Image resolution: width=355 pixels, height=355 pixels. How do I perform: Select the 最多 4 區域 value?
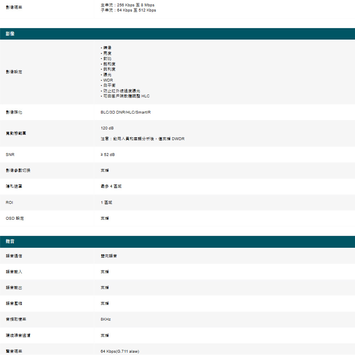pos(111,186)
